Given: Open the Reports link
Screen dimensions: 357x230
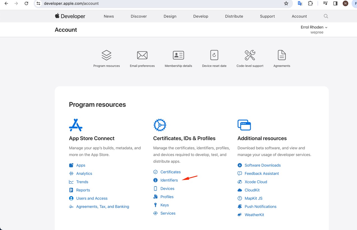Looking at the screenshot, I should click(83, 190).
